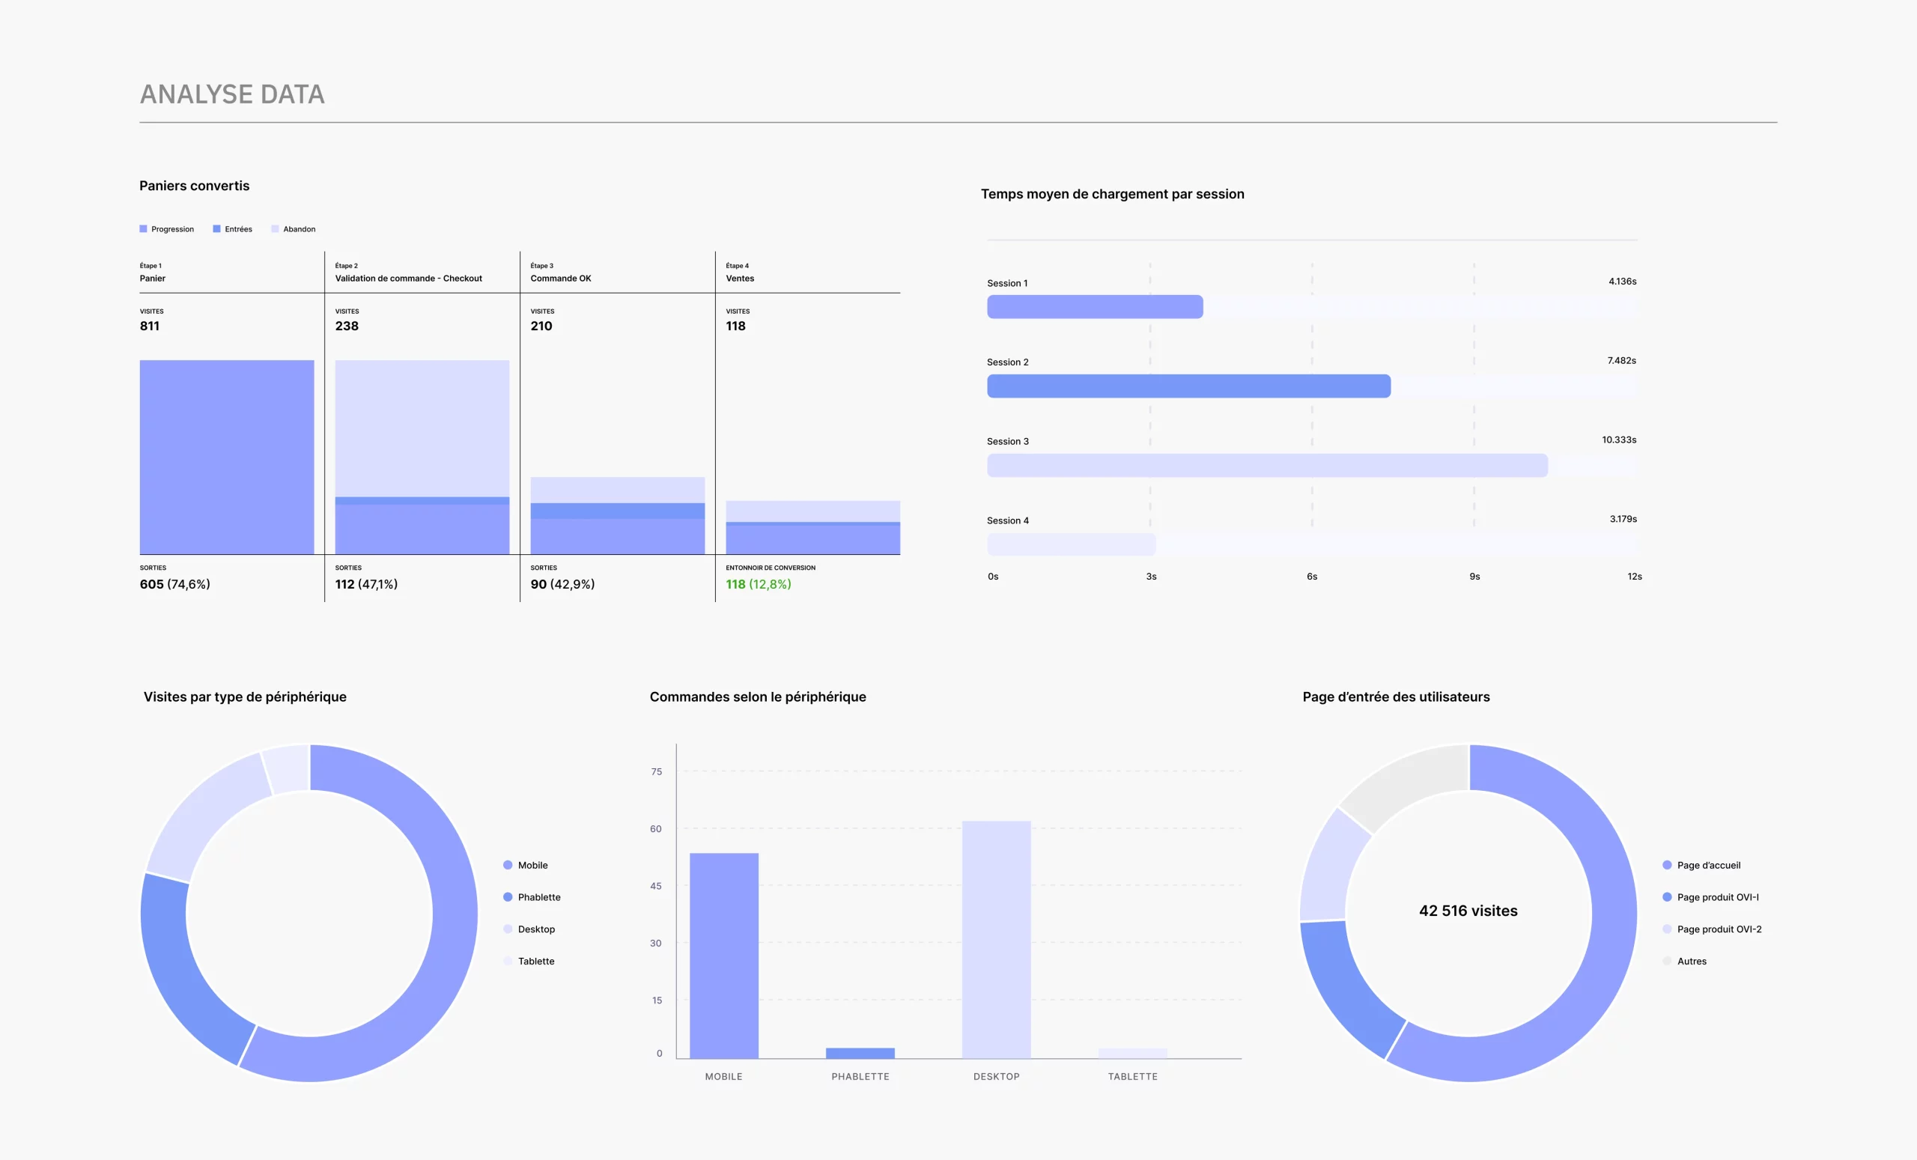Select the Tablette legend dot

[x=510, y=961]
